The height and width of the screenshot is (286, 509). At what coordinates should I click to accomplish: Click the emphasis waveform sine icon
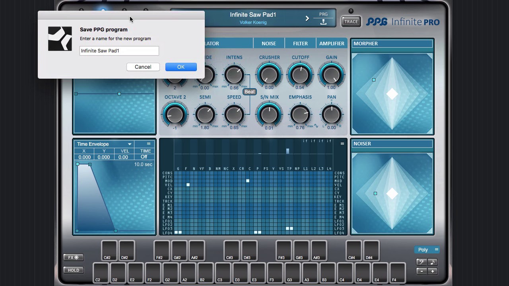pos(316,126)
